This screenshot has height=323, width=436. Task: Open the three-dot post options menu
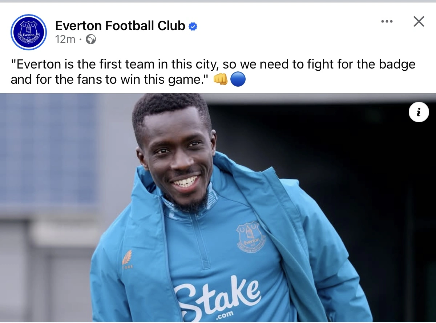tap(387, 22)
